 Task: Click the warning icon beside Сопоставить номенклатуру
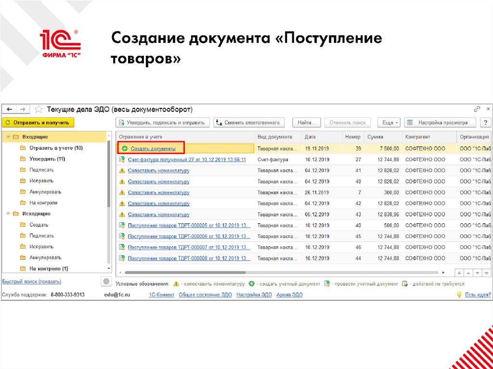point(122,170)
